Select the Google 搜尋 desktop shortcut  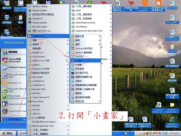[20, 6]
